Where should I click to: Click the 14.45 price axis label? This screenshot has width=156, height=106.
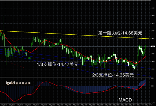pos(153,69)
